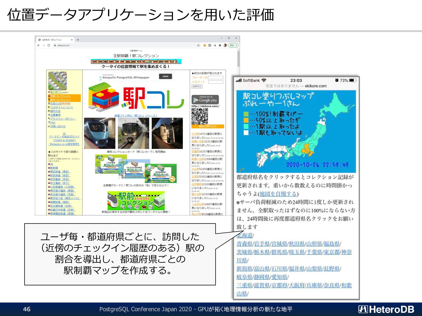Open the 新潟県 prefecture link
The image size is (422, 316).
(x=244, y=269)
